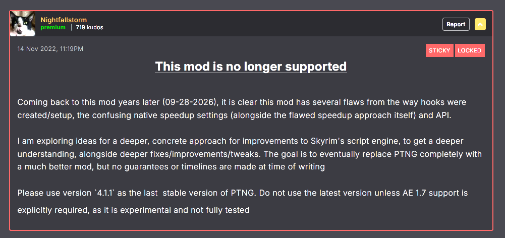Click the 'This mod is no longer supported' heading
Image resolution: width=505 pixels, height=238 pixels.
(x=251, y=67)
